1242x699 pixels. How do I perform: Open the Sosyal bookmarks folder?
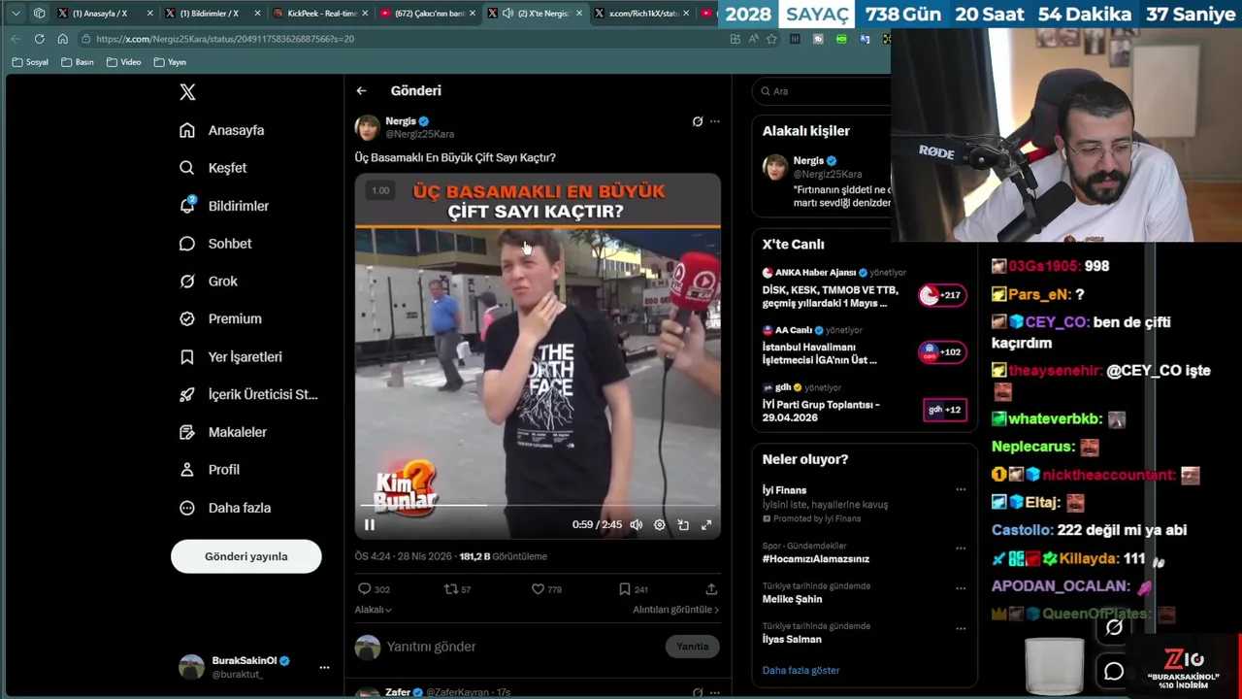[30, 62]
